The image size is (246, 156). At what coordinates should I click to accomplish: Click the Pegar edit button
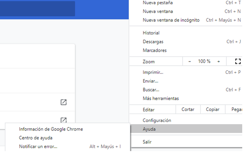(x=234, y=109)
